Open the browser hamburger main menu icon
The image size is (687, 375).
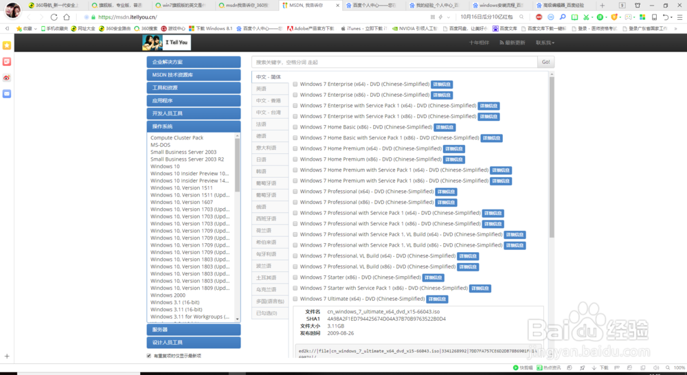click(x=680, y=17)
